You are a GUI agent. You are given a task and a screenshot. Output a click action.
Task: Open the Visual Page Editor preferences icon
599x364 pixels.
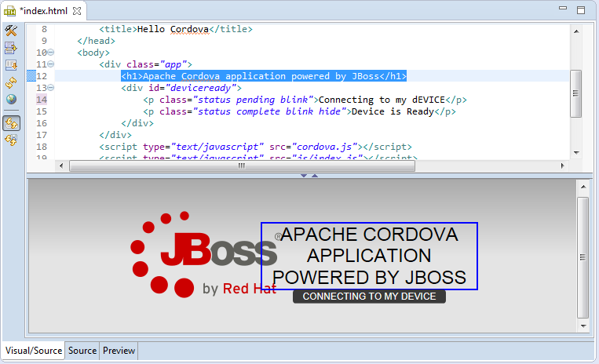pyautogui.click(x=11, y=30)
